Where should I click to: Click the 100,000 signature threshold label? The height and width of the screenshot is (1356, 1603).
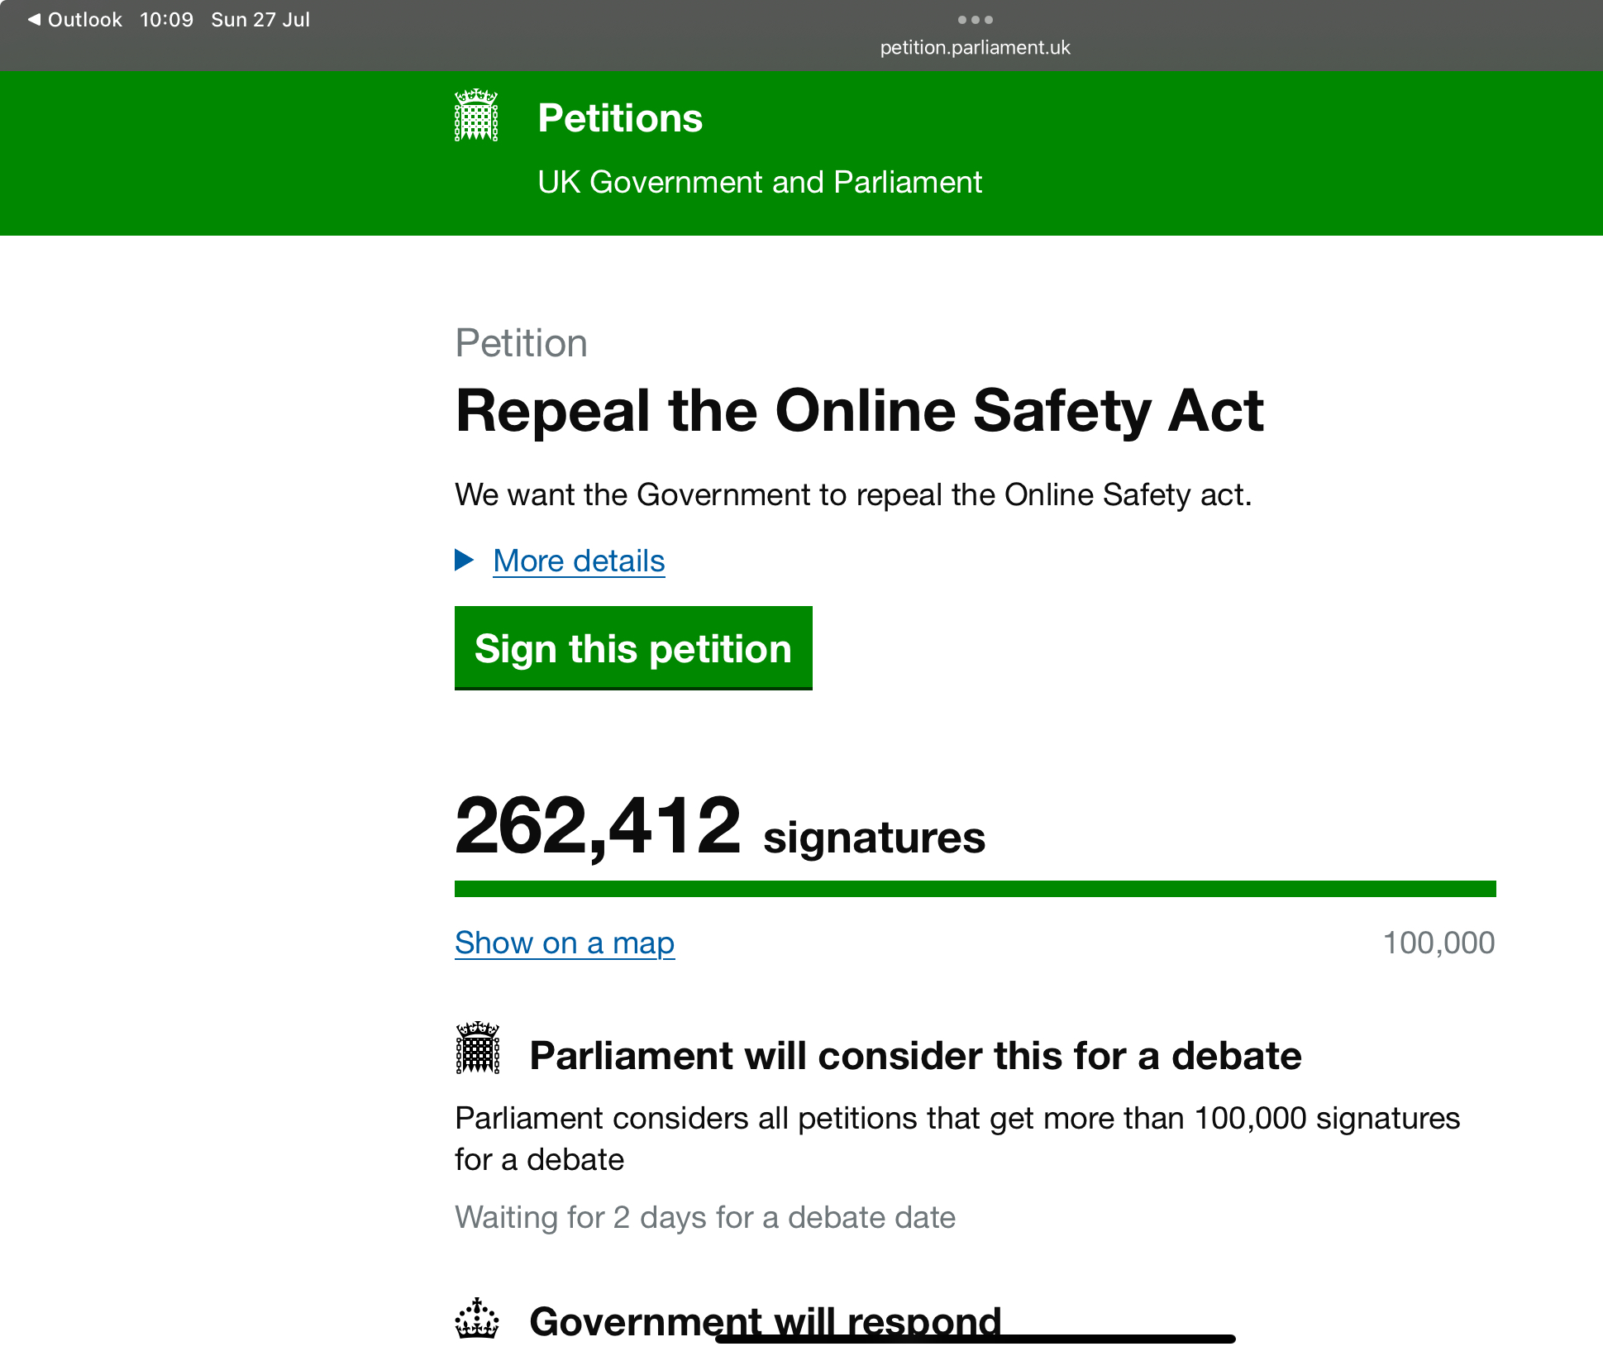(x=1438, y=943)
